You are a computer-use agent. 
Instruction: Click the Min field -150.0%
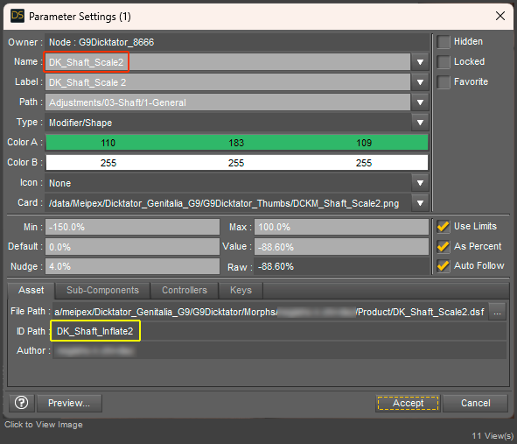pyautogui.click(x=132, y=227)
